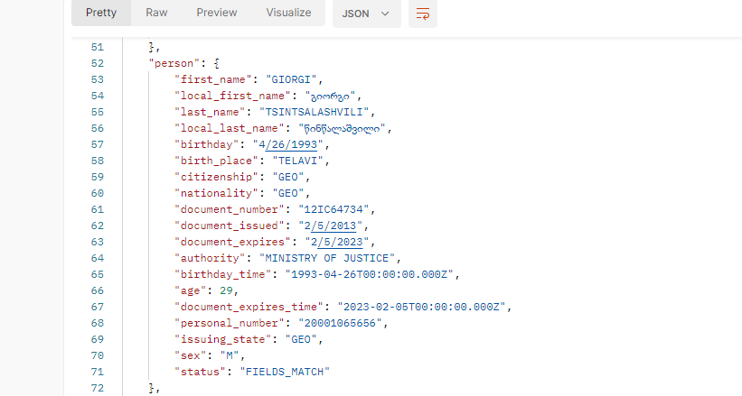Screen dimensions: 742x396
Task: Switch to the Raw tab
Action: click(156, 13)
